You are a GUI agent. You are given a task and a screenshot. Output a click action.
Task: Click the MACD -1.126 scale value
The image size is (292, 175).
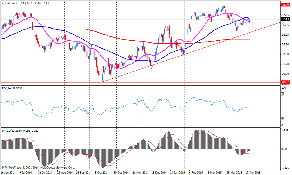click(285, 168)
